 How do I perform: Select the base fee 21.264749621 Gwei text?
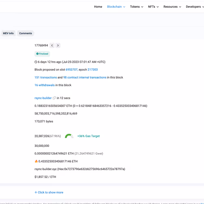tap(89, 153)
